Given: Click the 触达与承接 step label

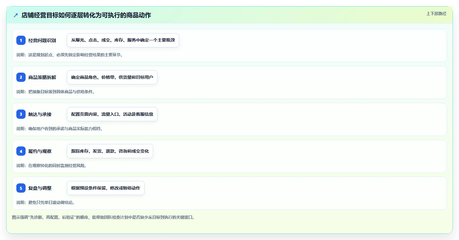Looking at the screenshot, I should [40, 114].
